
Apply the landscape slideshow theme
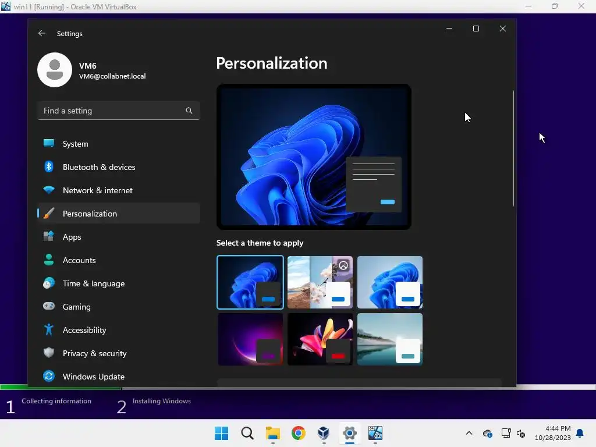tap(320, 282)
